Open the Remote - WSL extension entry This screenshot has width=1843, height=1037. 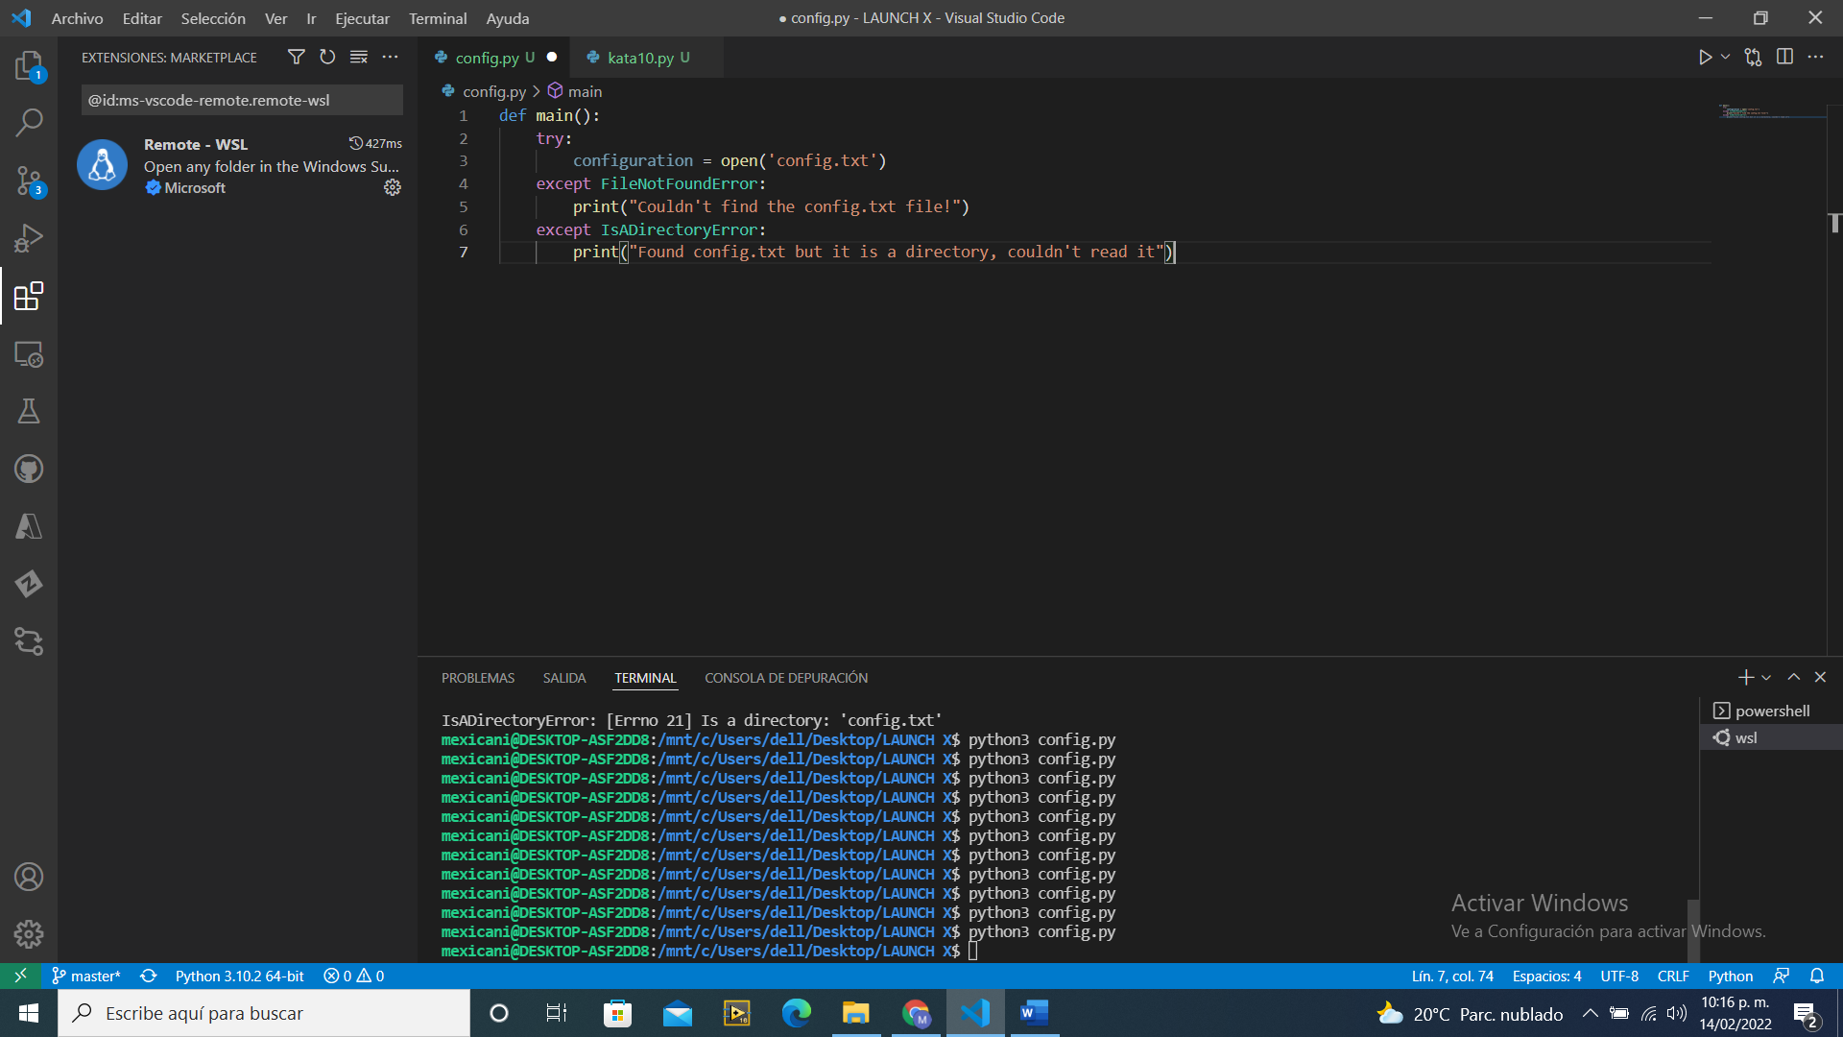(x=238, y=165)
